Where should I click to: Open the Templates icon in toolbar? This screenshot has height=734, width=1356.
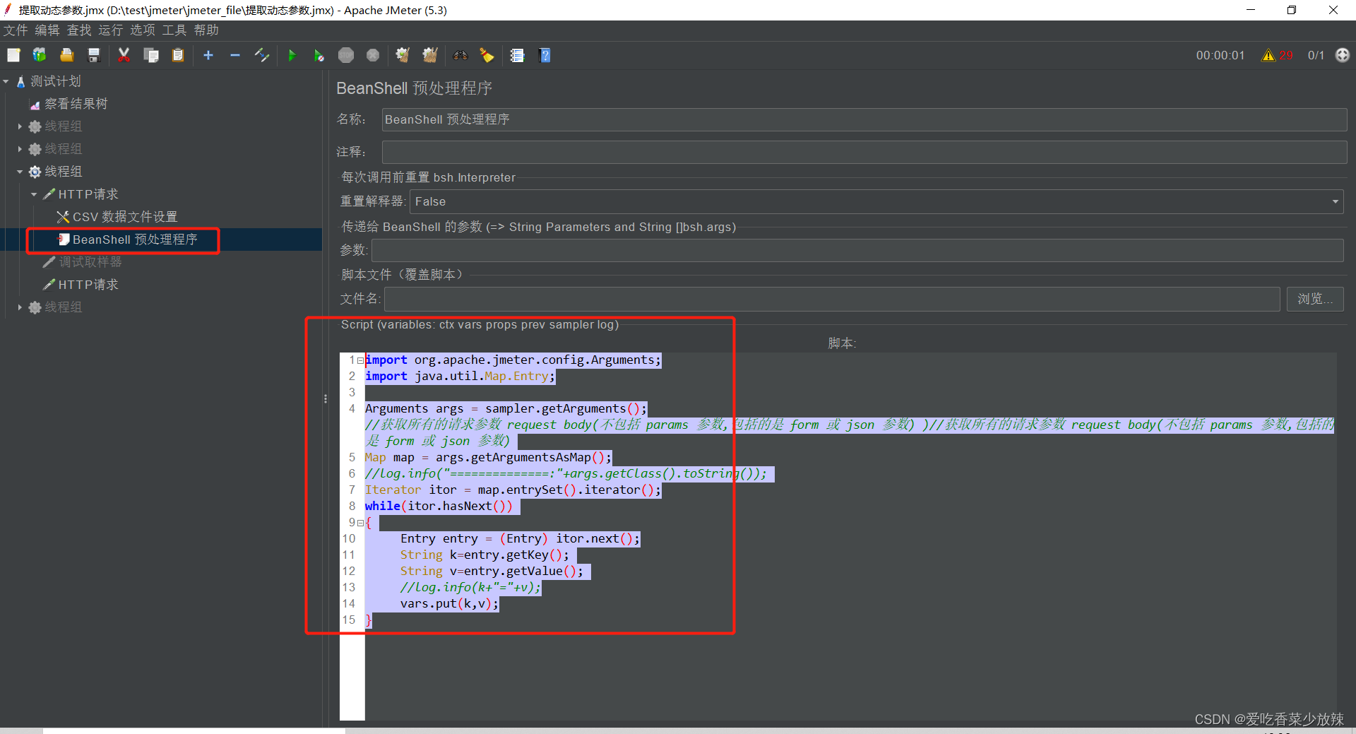click(x=40, y=55)
